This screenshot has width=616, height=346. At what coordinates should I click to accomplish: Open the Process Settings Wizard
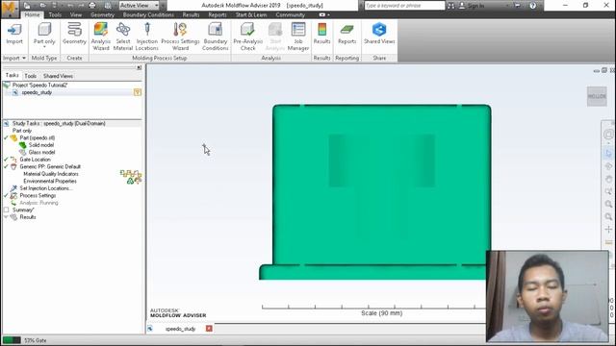pyautogui.click(x=180, y=37)
